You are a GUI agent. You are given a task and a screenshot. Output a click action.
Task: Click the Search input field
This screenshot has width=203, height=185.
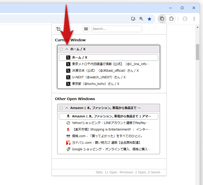[117, 29]
